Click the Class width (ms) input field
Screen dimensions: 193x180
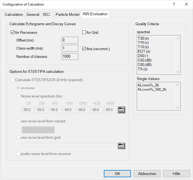(70, 48)
